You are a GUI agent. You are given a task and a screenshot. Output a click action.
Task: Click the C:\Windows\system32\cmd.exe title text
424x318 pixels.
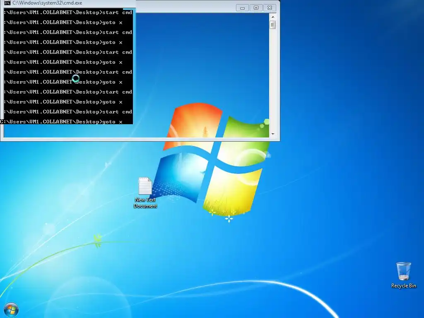(x=47, y=3)
